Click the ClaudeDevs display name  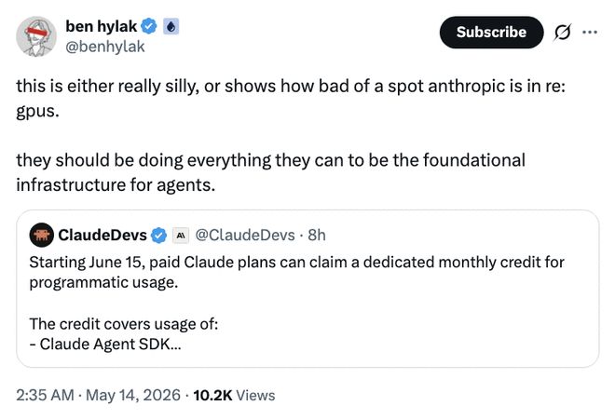(x=102, y=235)
